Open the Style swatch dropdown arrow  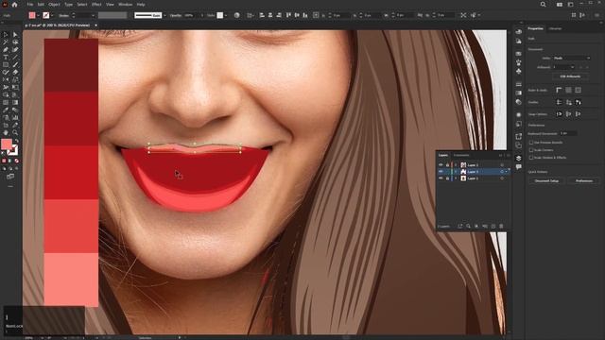[x=226, y=15]
